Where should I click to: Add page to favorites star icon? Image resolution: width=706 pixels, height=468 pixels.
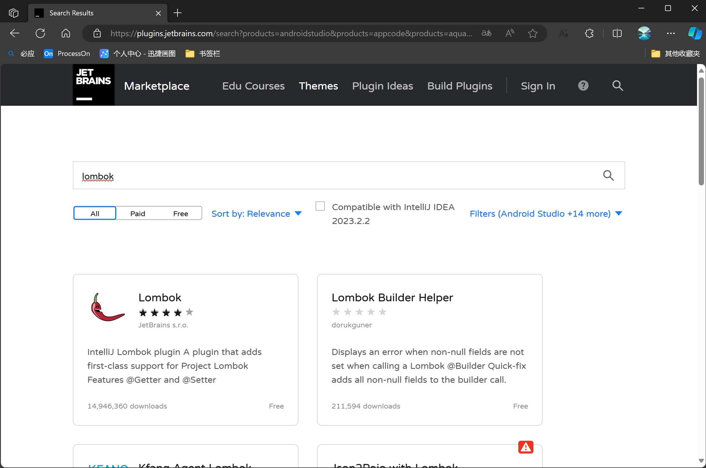point(533,33)
